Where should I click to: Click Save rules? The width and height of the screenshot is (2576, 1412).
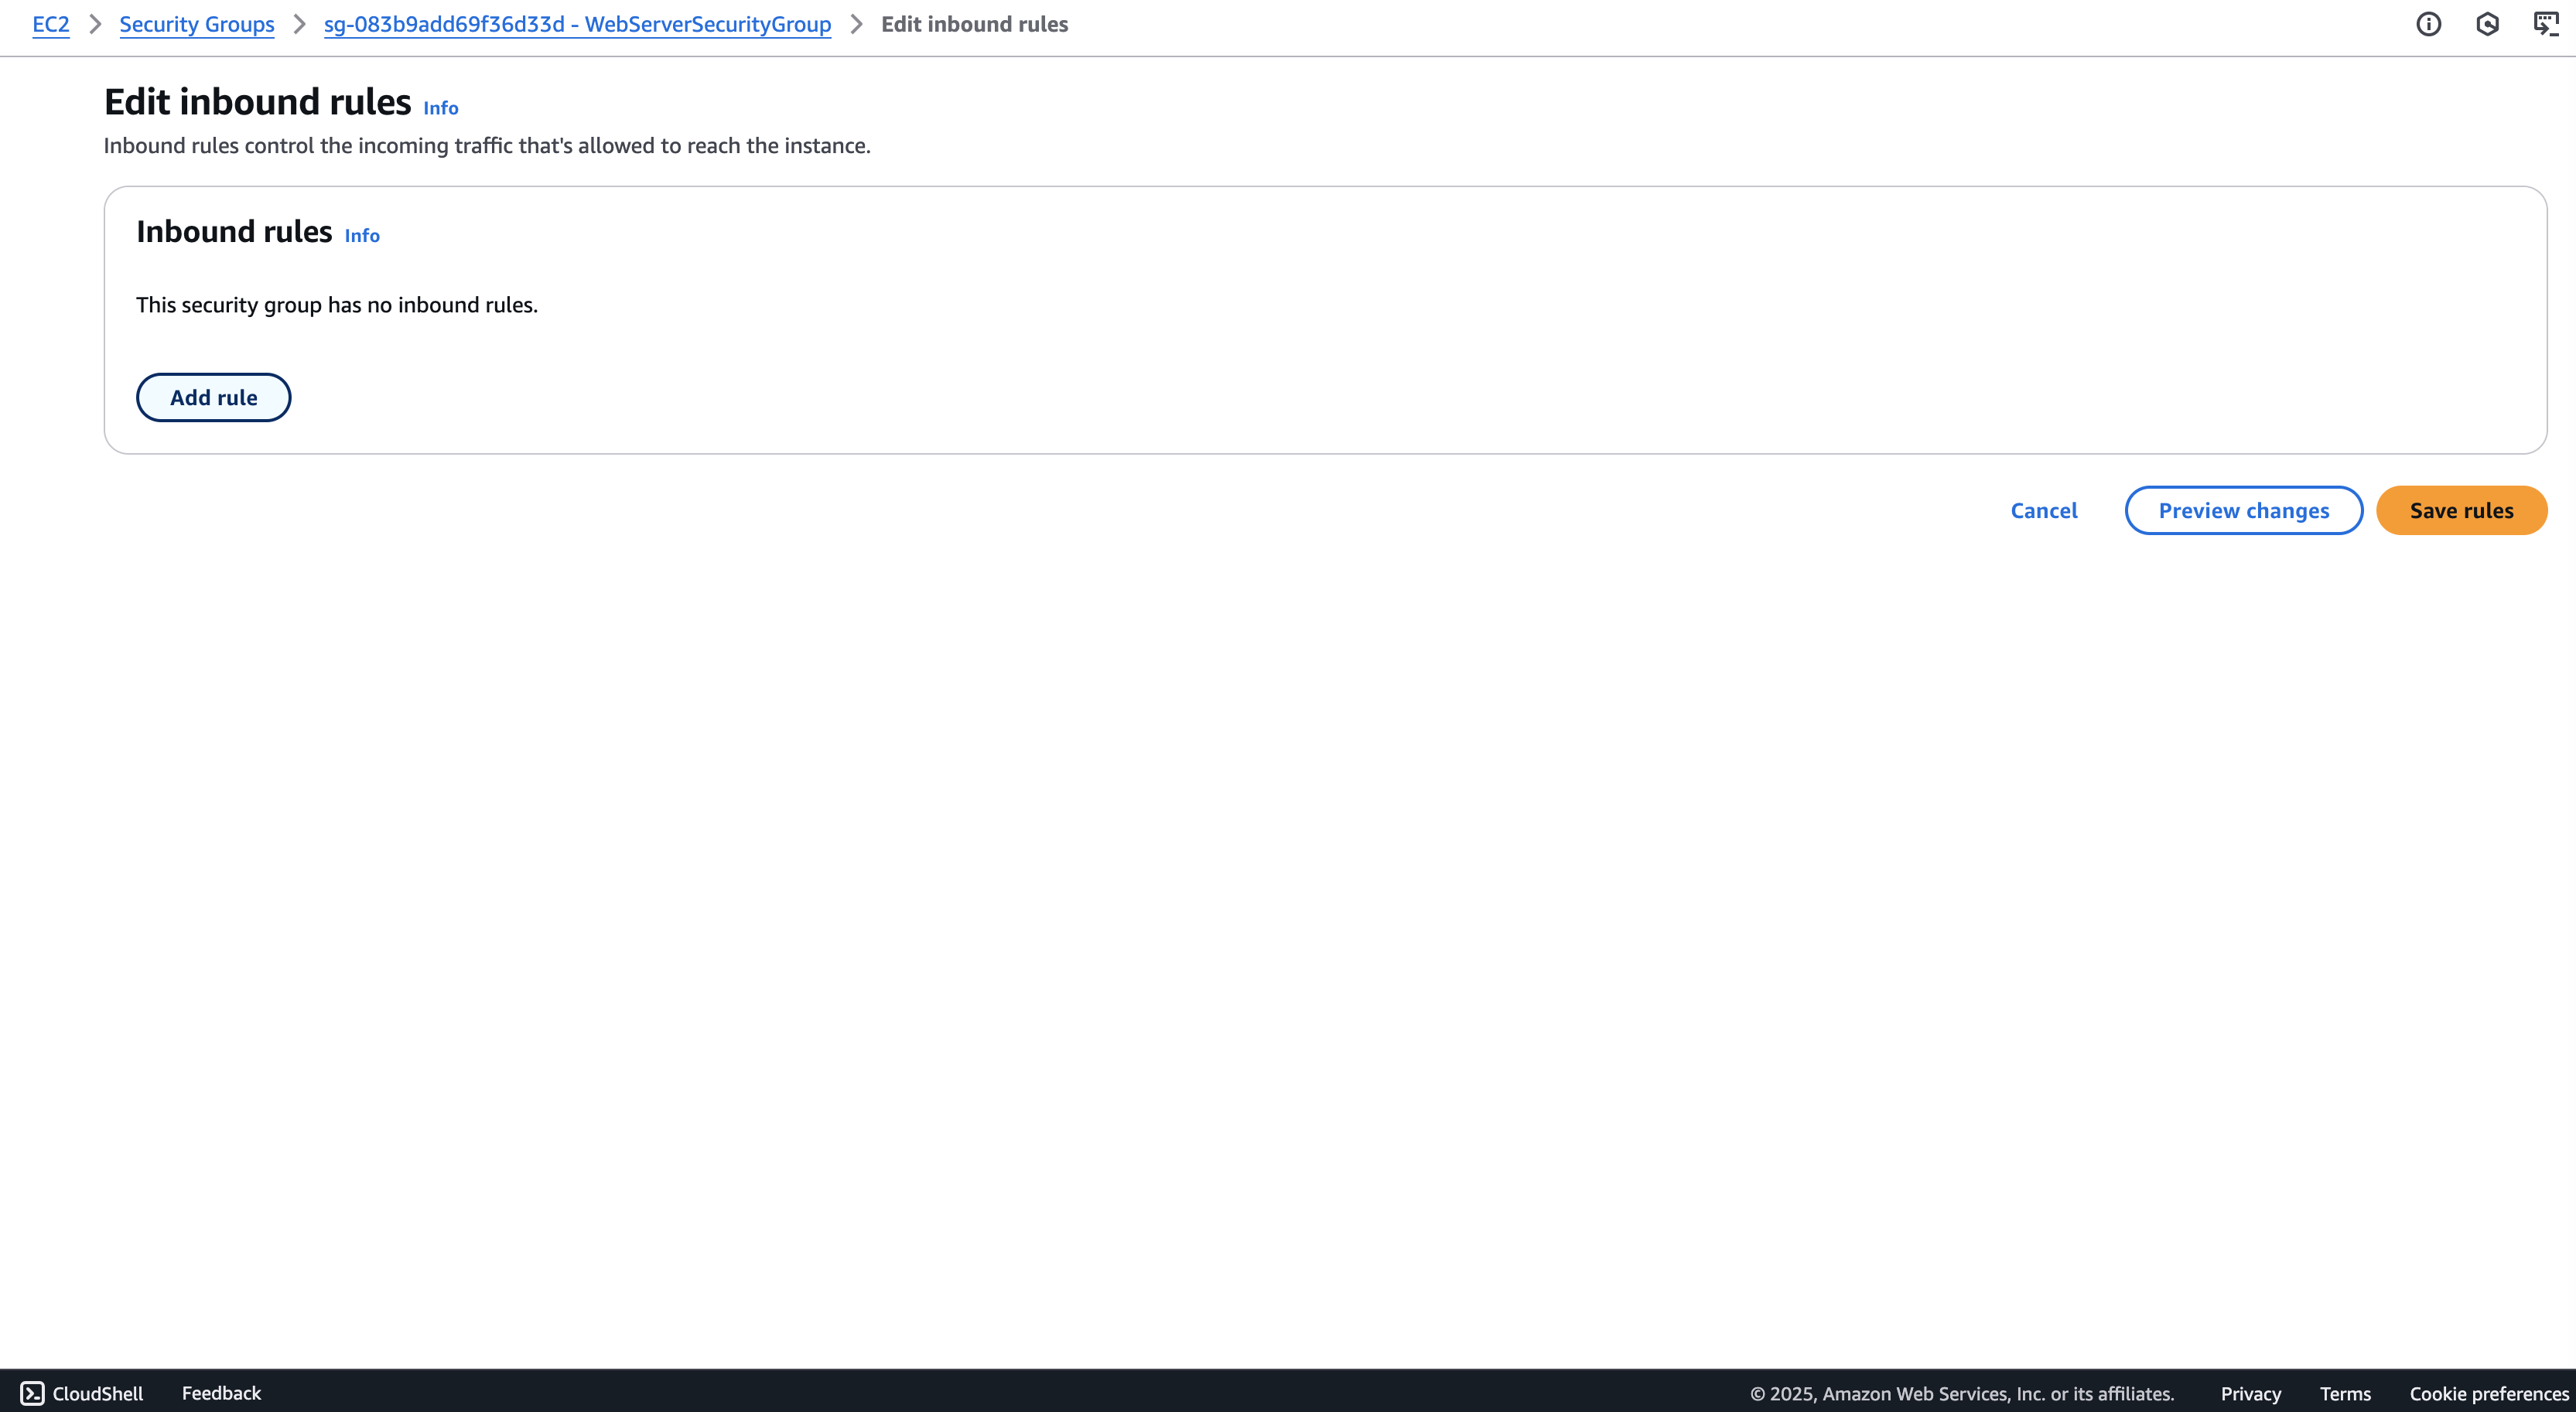click(x=2461, y=510)
